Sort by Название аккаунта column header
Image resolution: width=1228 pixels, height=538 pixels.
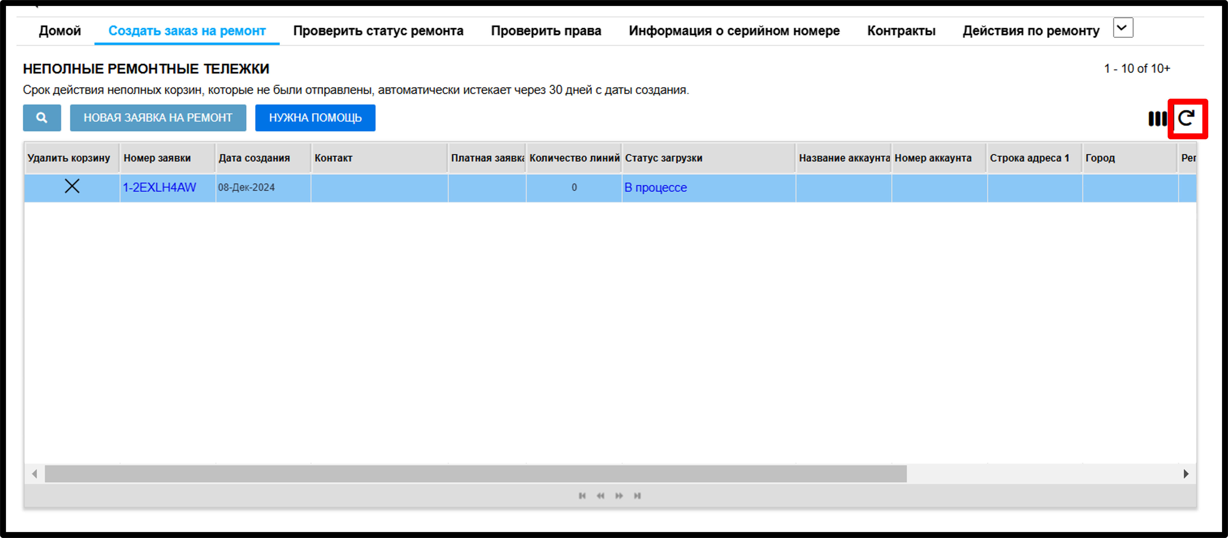point(844,158)
